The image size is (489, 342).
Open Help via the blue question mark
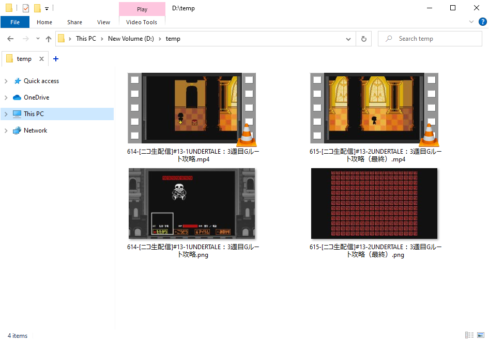click(482, 22)
